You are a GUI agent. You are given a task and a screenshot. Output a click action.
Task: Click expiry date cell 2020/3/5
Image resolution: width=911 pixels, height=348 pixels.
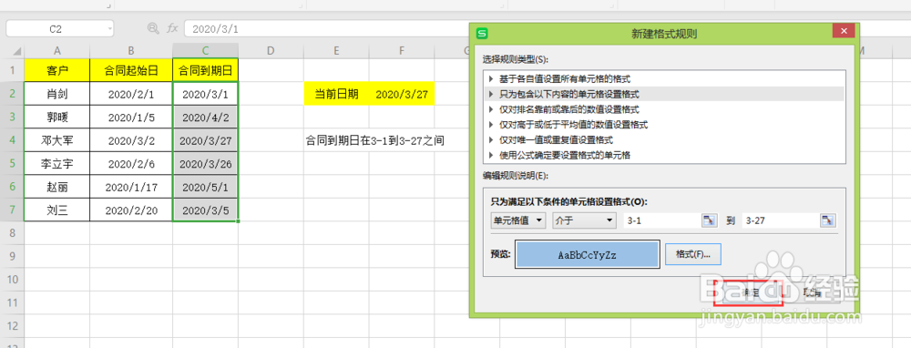pyautogui.click(x=206, y=210)
